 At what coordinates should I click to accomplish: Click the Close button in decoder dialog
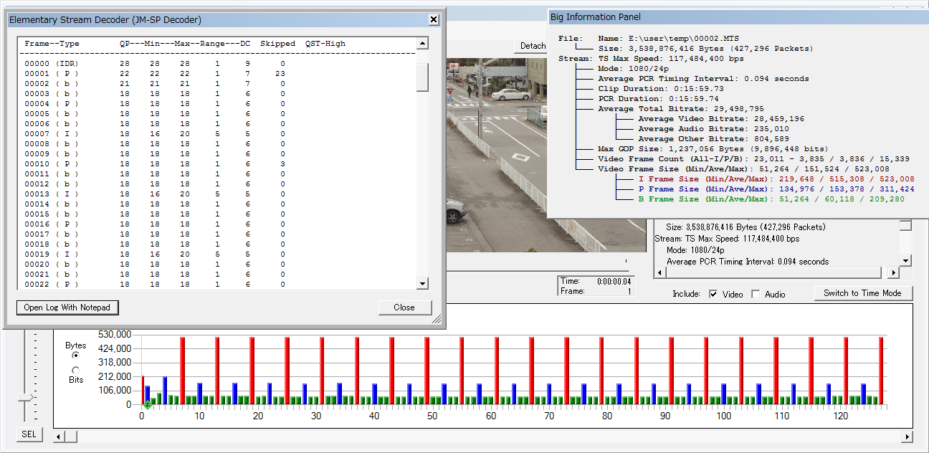404,307
